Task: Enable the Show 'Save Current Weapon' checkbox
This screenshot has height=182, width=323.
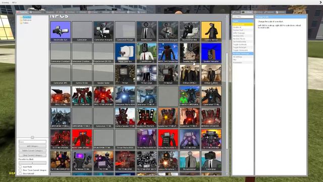Action: (20, 170)
